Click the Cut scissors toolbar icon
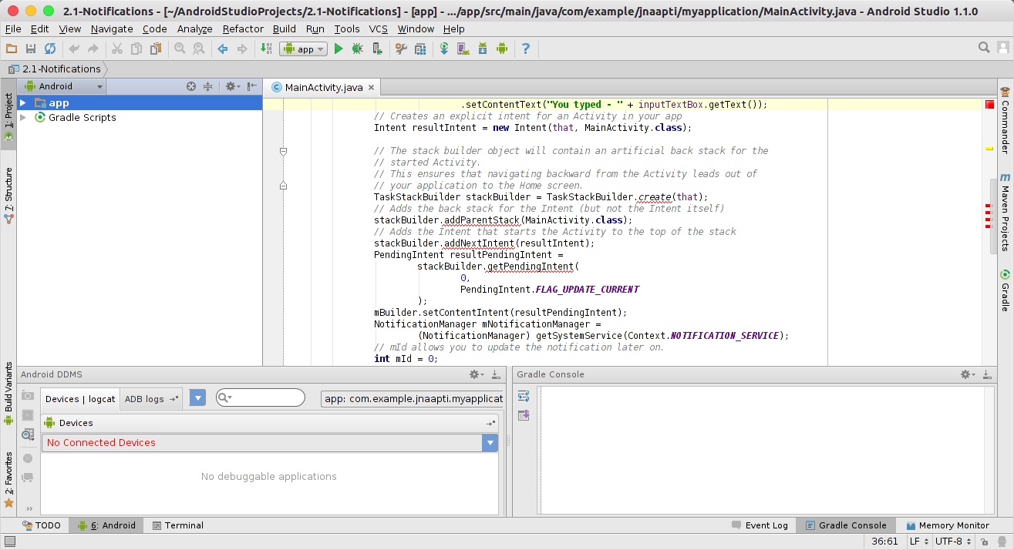 (116, 49)
